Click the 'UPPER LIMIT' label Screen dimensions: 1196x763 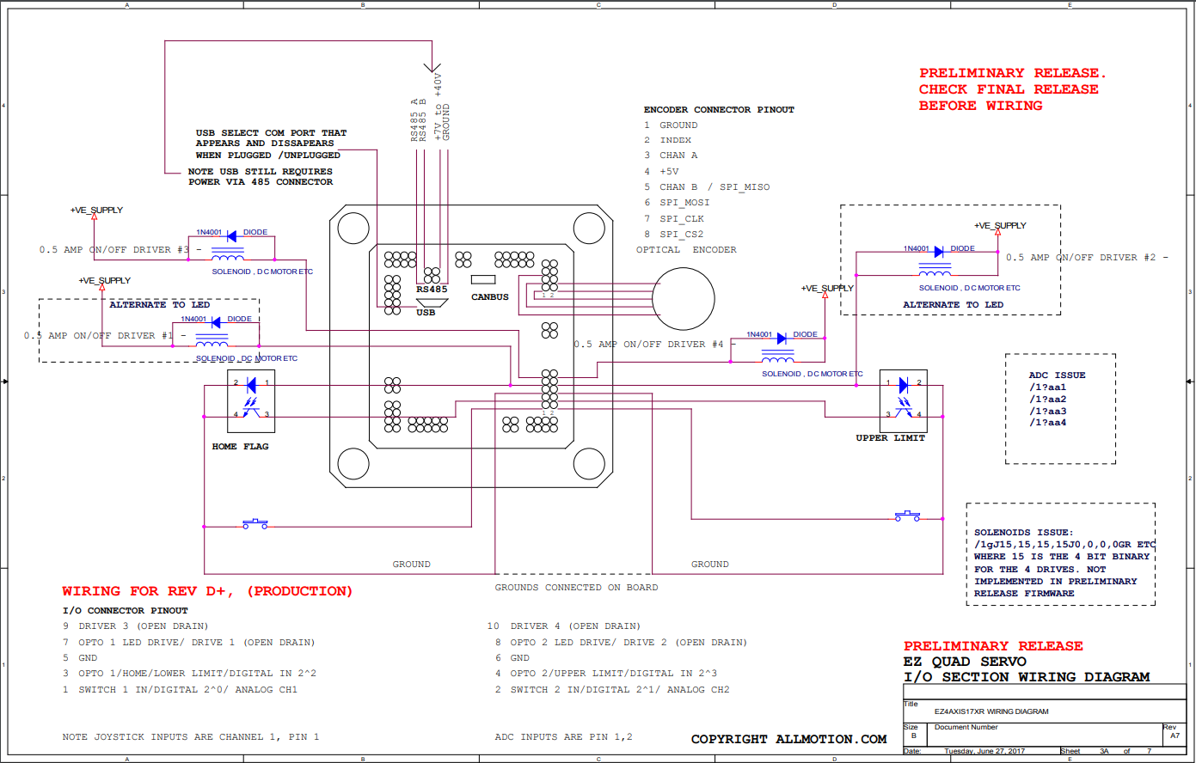coord(890,438)
